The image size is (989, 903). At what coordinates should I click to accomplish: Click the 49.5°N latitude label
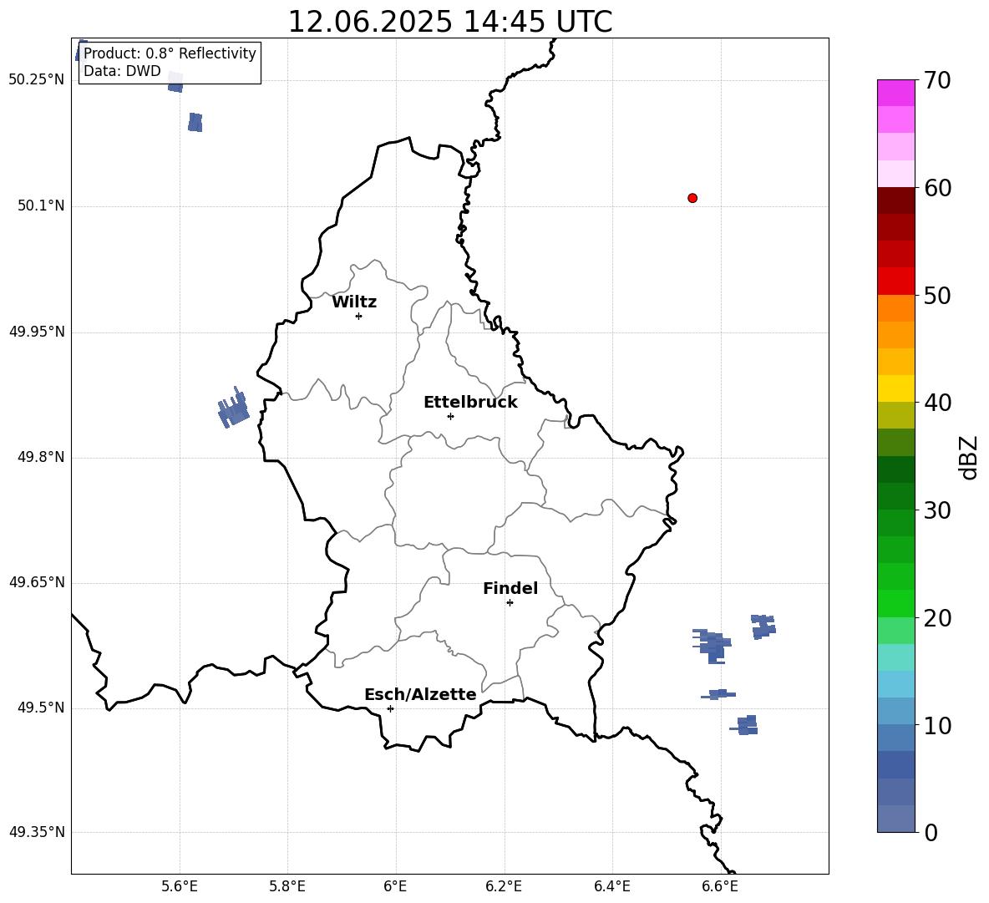tap(41, 707)
